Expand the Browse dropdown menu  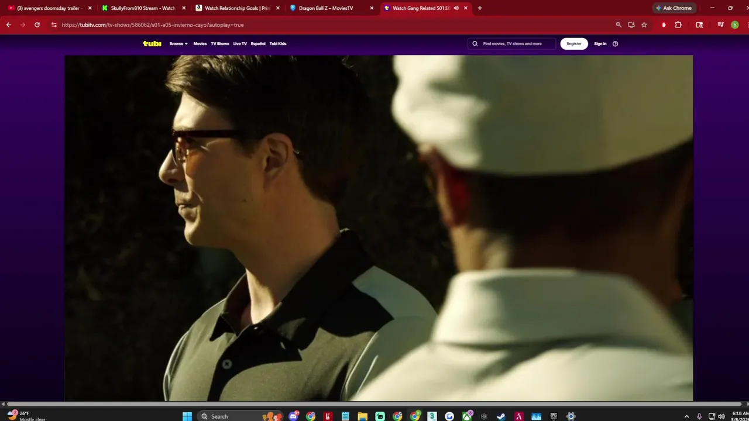[178, 44]
